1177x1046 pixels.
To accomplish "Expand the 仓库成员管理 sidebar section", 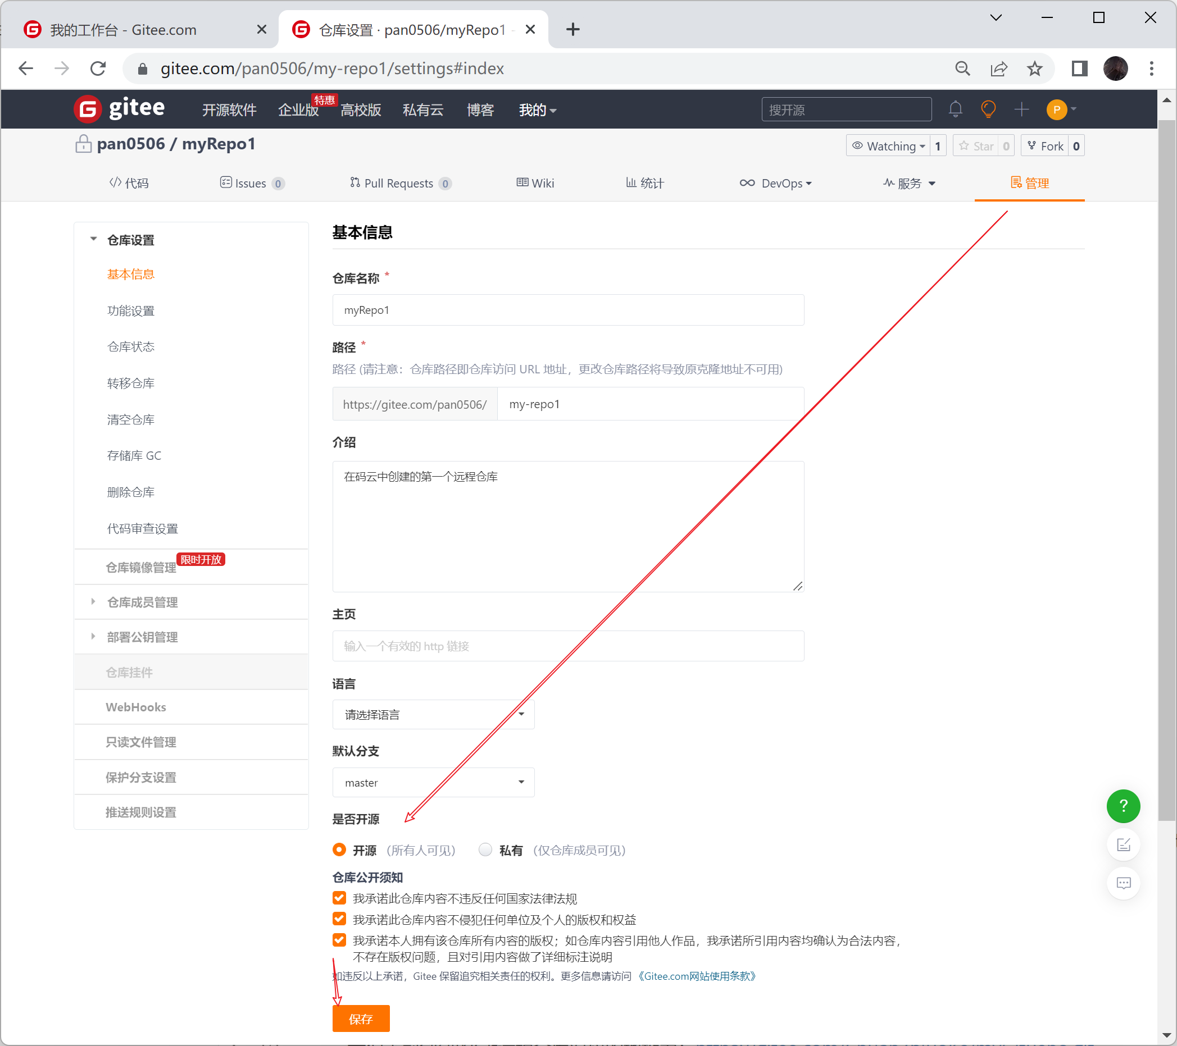I will pyautogui.click(x=142, y=602).
